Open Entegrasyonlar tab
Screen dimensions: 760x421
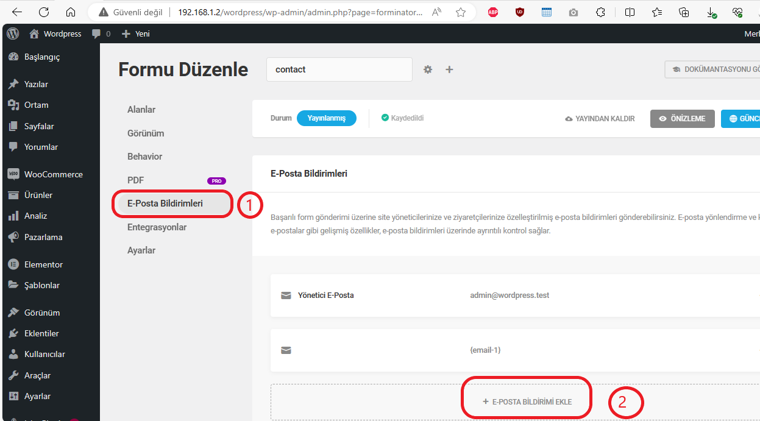(x=157, y=227)
